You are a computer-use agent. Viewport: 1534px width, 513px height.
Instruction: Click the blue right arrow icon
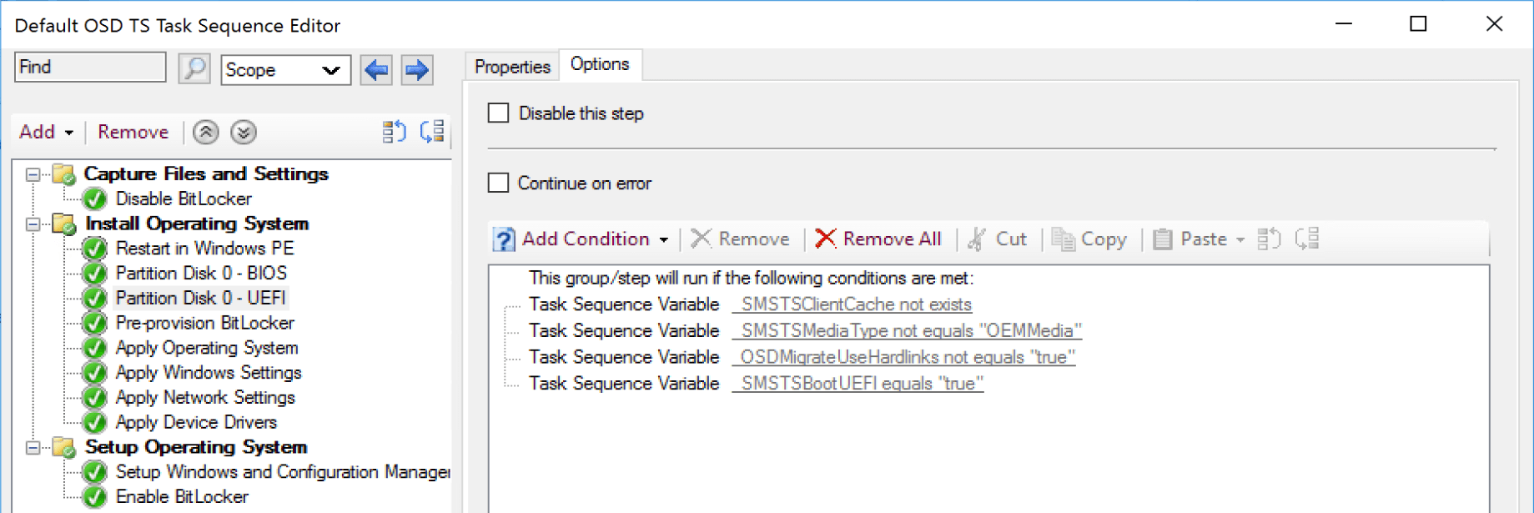[417, 70]
